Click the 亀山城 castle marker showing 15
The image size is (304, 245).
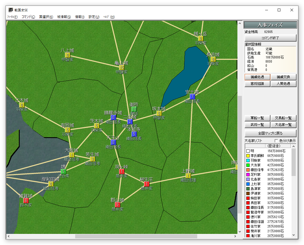tap(121, 67)
